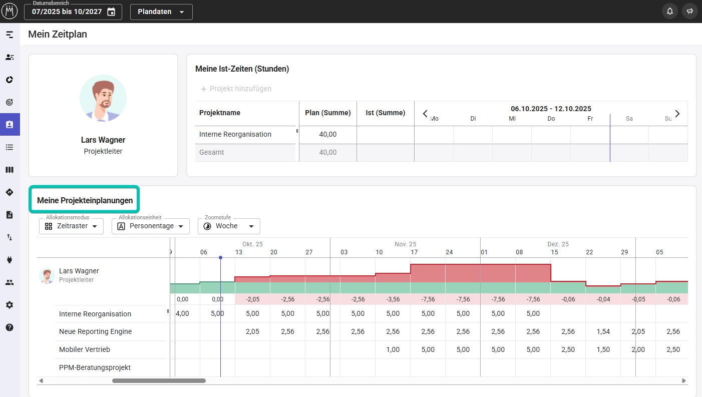702x397 pixels.
Task: Go to next week in Ist-Zeiten
Action: [x=677, y=114]
